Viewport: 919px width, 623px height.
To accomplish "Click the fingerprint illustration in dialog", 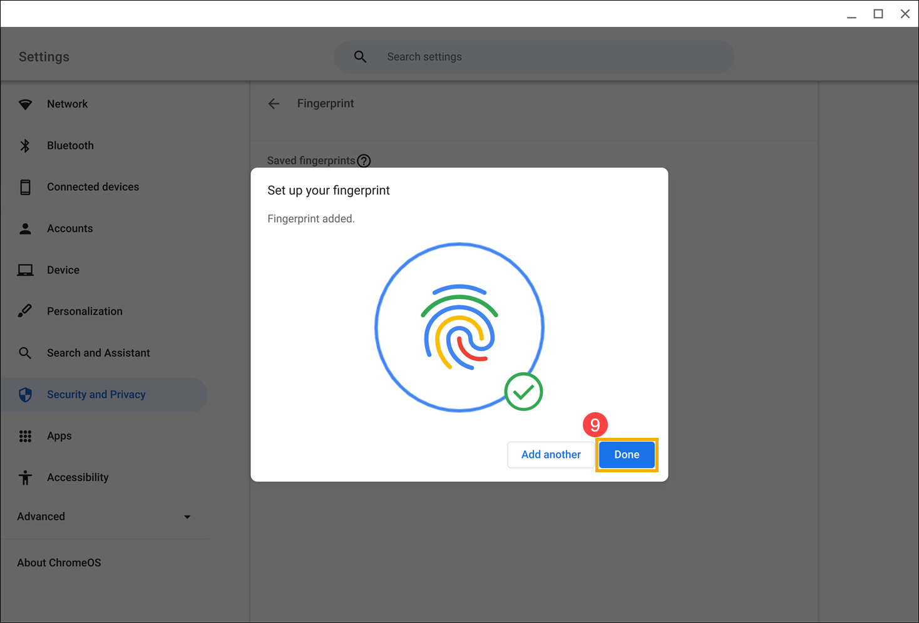I will (459, 327).
